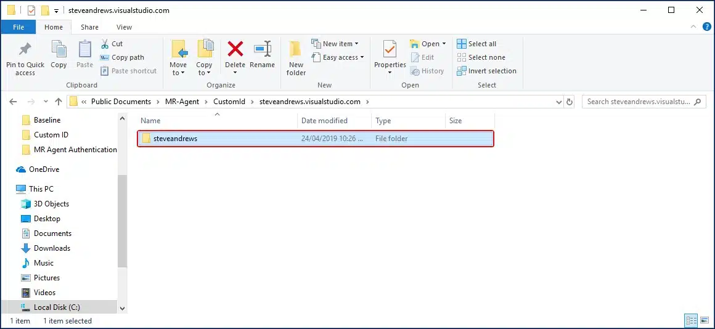715x329 pixels.
Task: Click Select all in ribbon
Action: [476, 44]
